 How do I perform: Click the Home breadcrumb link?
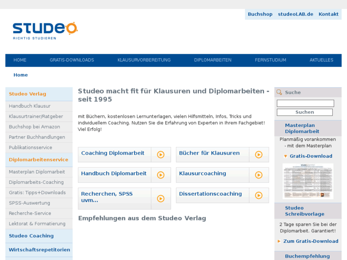(x=21, y=75)
